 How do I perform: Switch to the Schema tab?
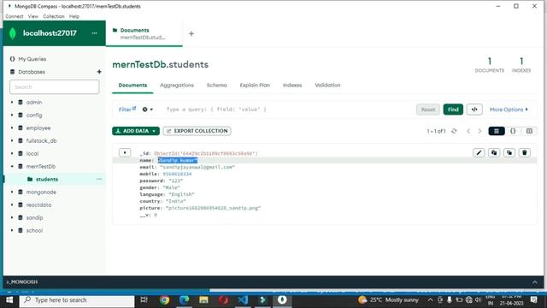216,85
